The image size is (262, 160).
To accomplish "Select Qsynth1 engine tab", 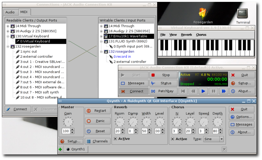I will click(x=76, y=149).
